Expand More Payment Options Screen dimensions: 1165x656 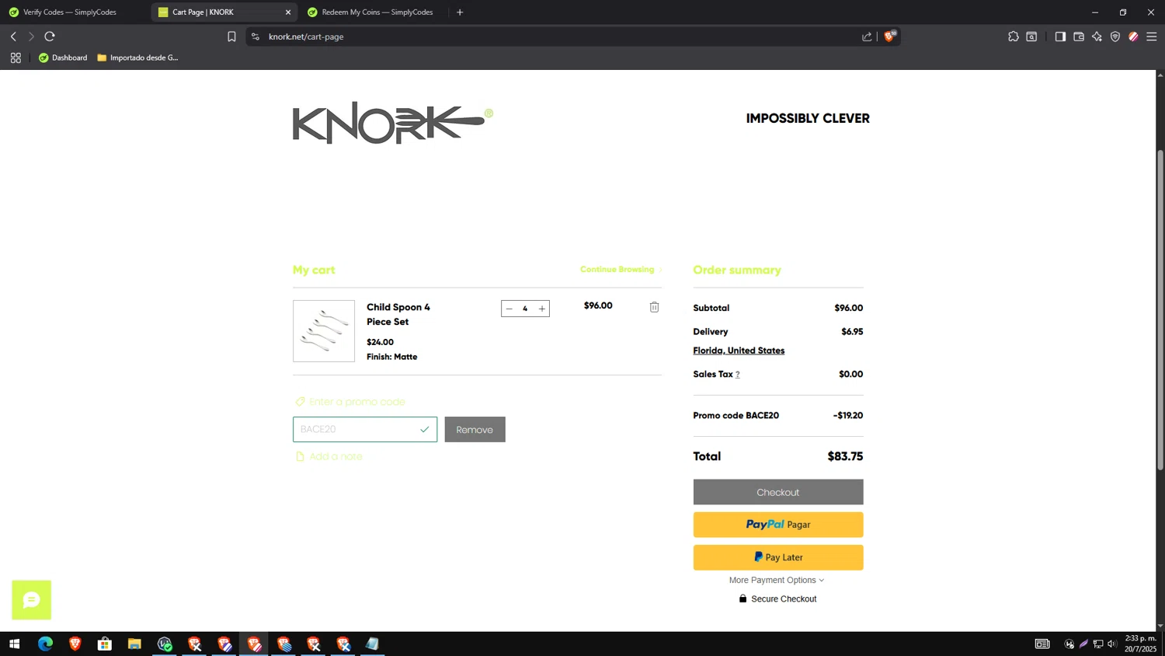777,580
